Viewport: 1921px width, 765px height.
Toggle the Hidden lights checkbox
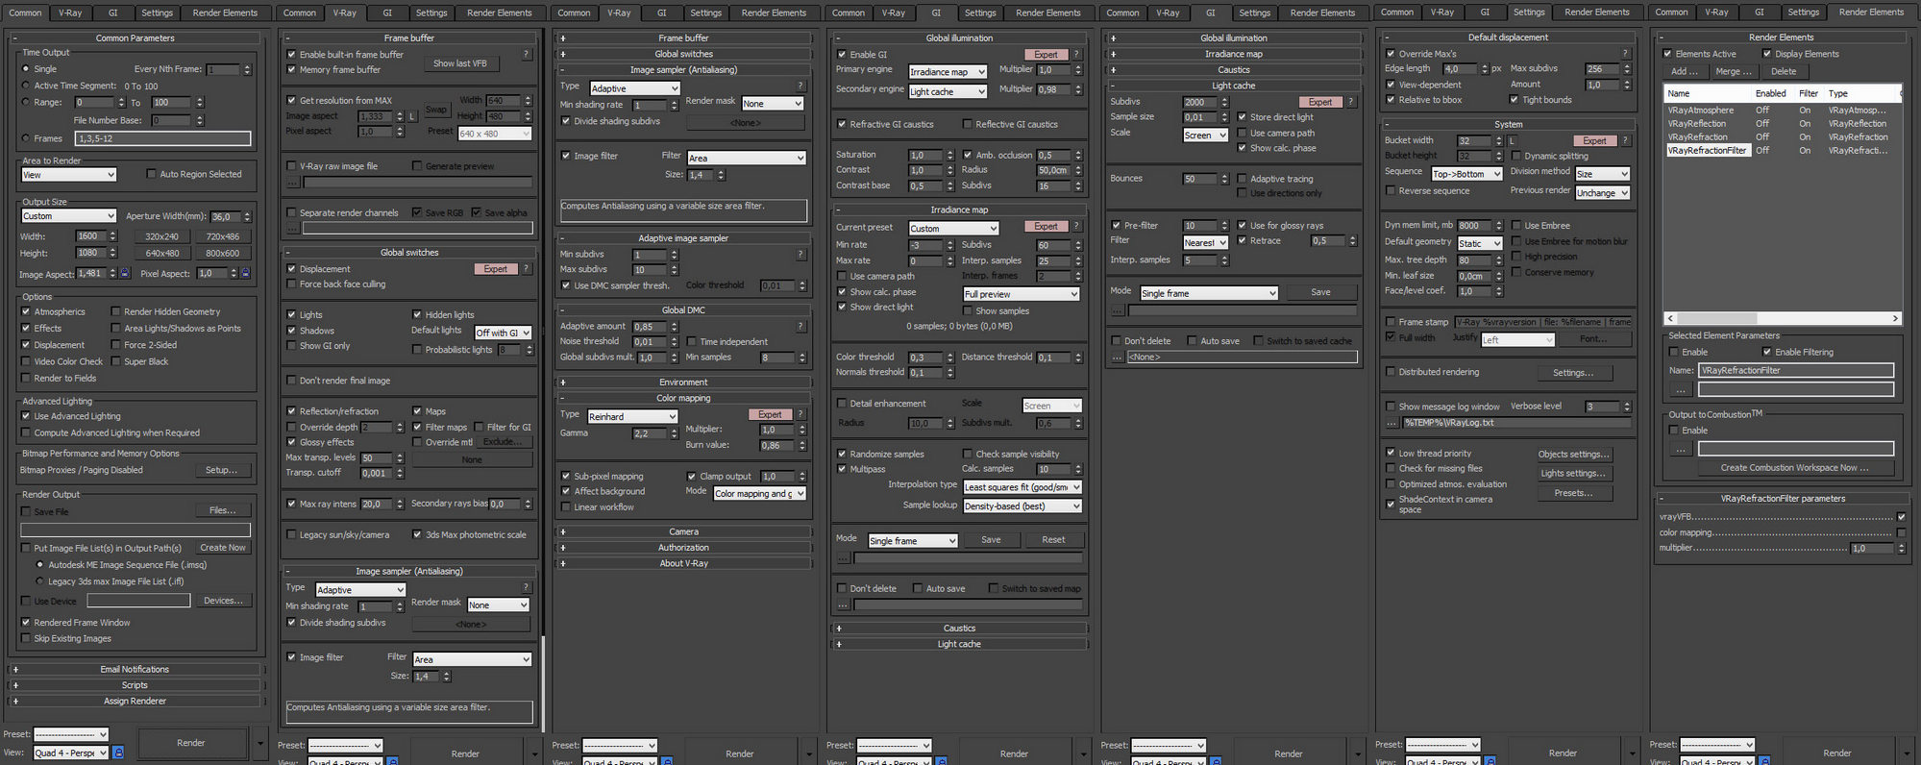pyautogui.click(x=417, y=314)
